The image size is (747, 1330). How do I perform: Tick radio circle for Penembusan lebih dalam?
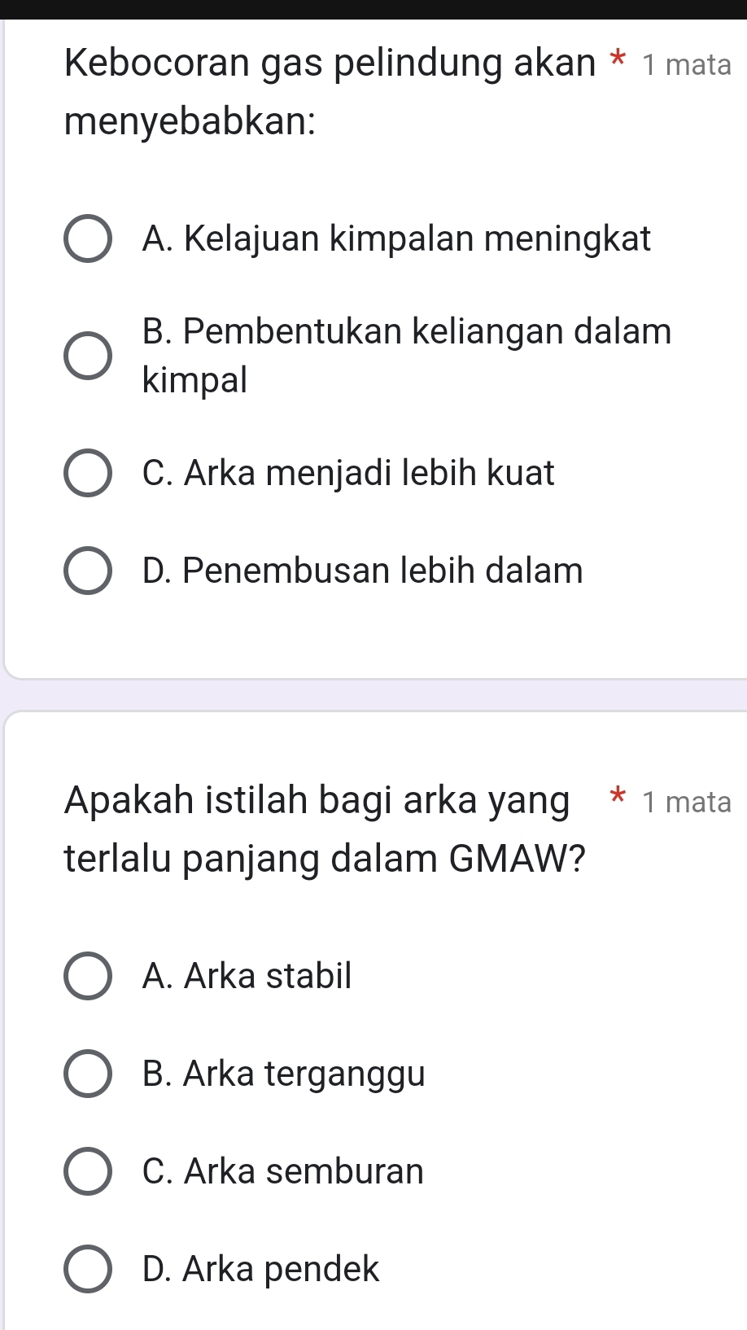click(x=88, y=571)
